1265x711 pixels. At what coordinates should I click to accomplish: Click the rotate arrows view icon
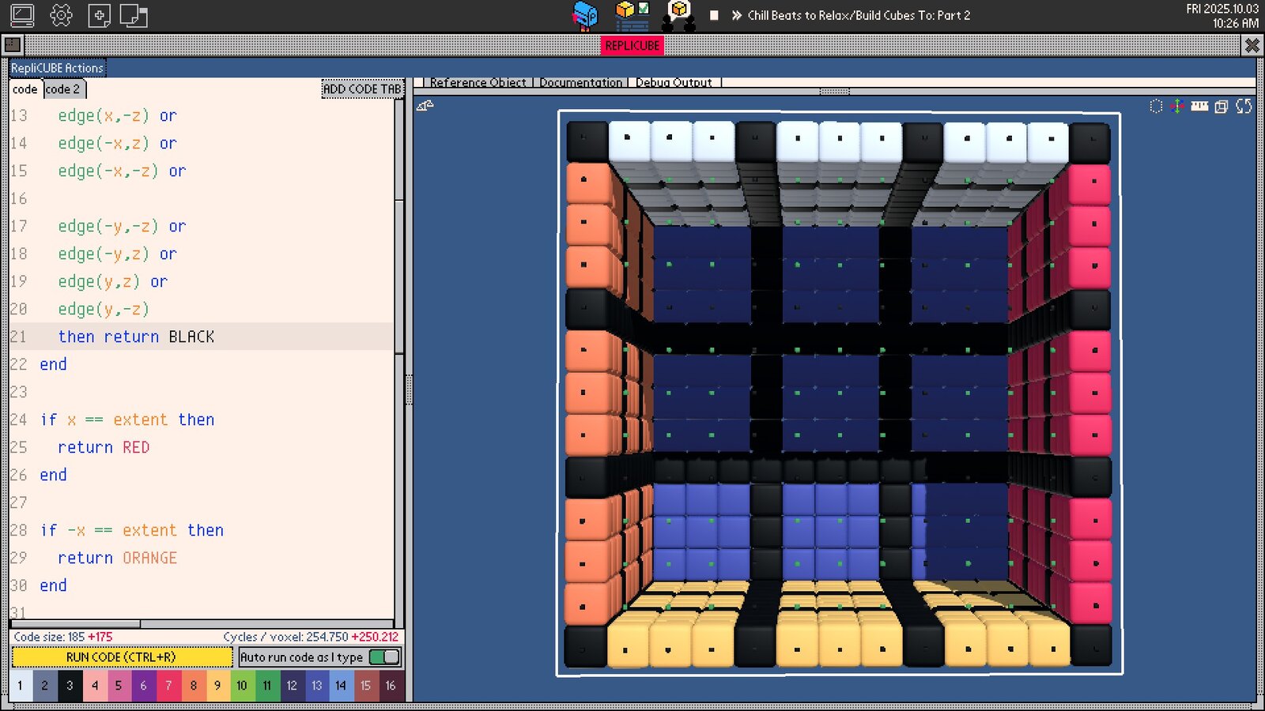[1244, 106]
